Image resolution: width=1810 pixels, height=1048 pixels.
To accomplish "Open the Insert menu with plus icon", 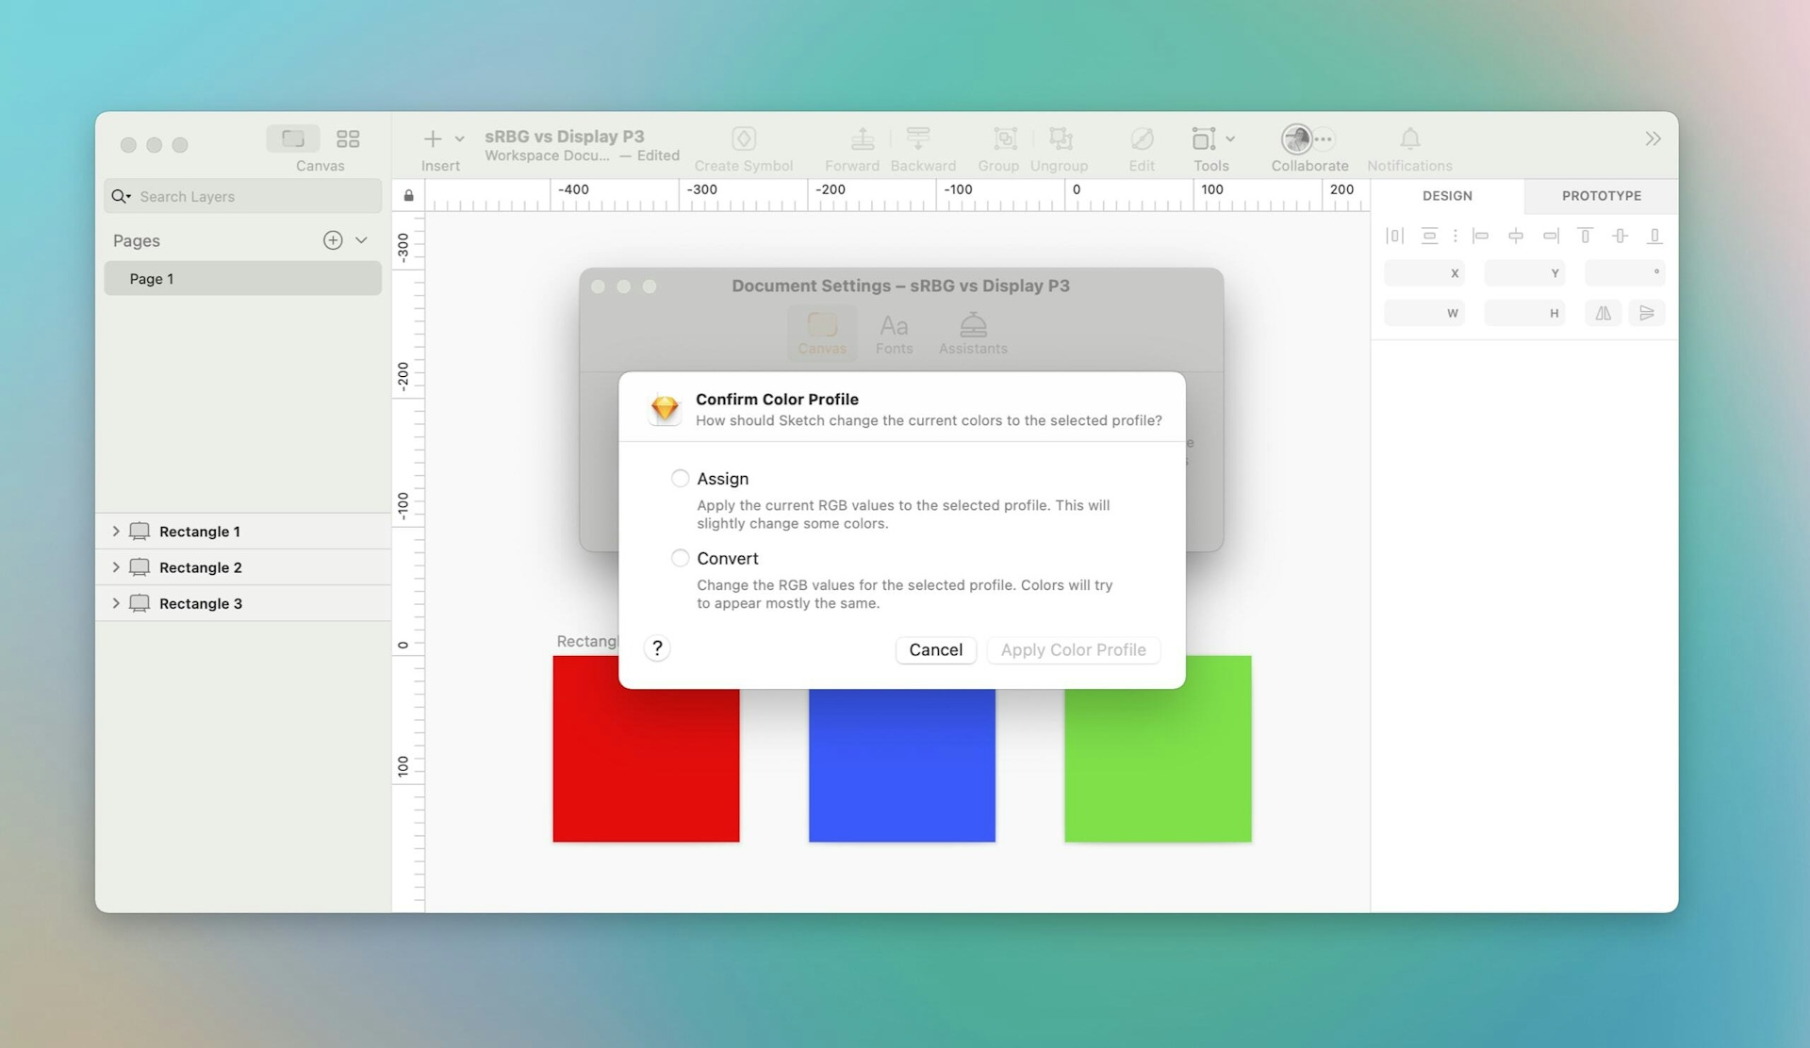I will 433,139.
